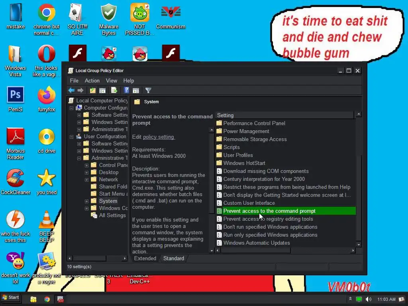Open the Action menu

point(92,80)
